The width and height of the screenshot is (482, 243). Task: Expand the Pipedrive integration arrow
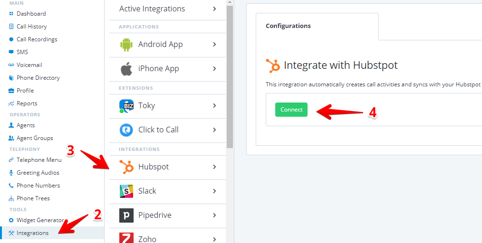click(214, 215)
